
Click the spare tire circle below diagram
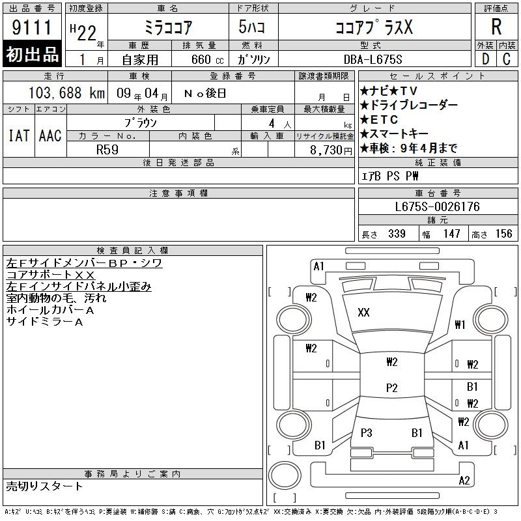(x=285, y=475)
